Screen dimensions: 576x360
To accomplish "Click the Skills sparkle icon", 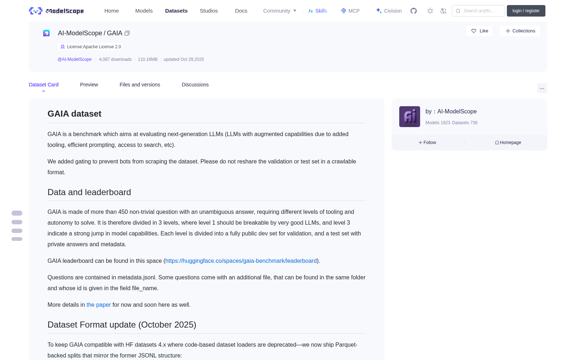I will [x=311, y=11].
